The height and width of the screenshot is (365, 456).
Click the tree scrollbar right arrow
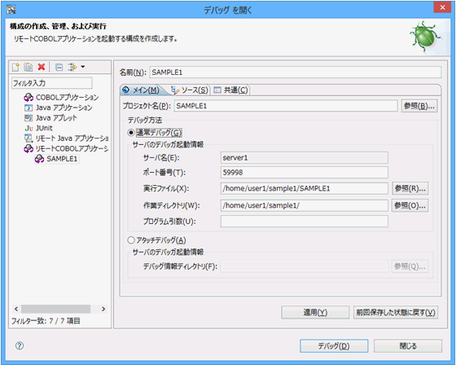(x=103, y=309)
